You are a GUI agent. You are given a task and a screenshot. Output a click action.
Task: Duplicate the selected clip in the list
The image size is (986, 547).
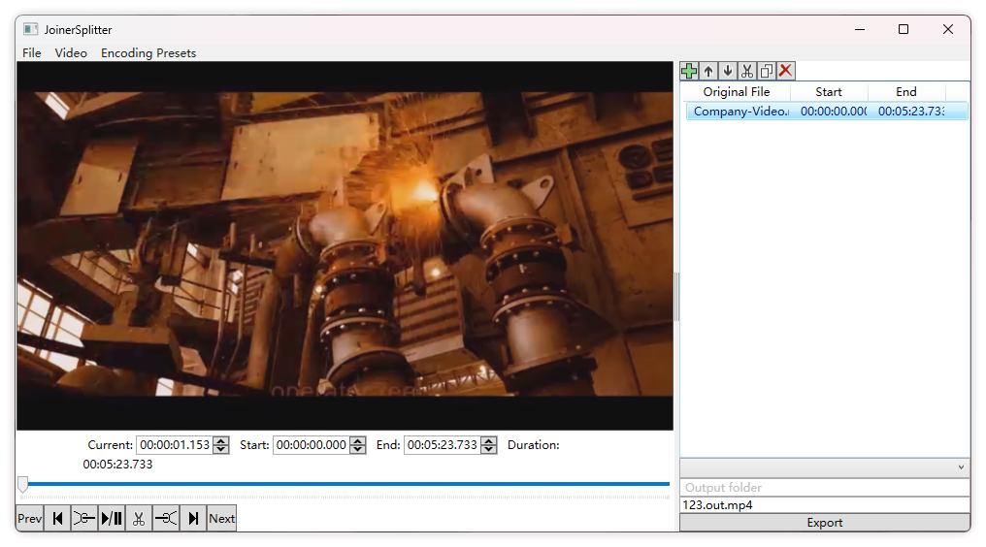point(767,71)
